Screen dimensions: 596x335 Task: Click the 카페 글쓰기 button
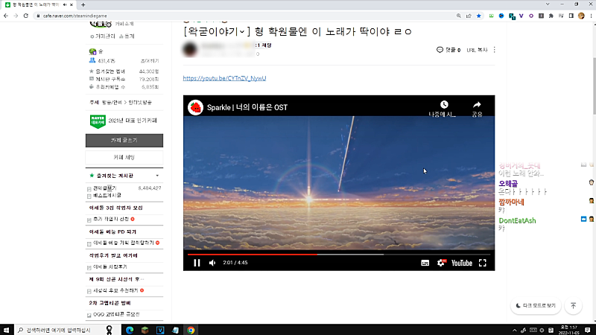(x=124, y=140)
